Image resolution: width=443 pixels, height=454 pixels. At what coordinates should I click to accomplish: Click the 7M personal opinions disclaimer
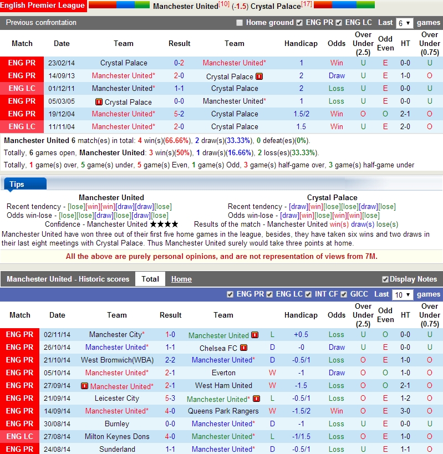coord(222,256)
